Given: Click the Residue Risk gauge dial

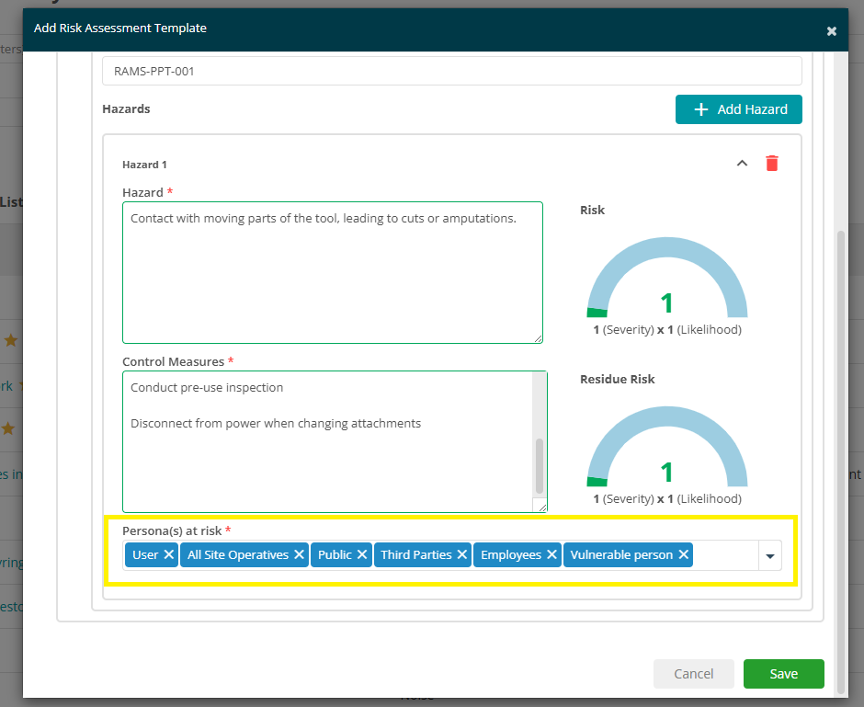Looking at the screenshot, I should (666, 446).
